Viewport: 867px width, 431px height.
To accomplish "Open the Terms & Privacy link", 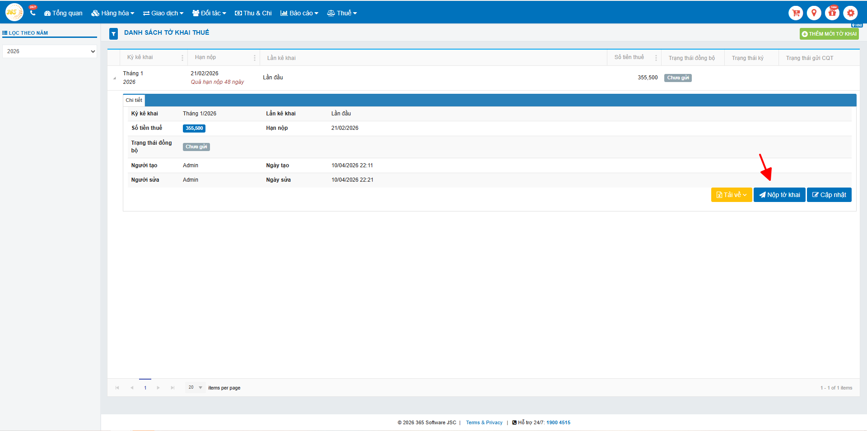I will tap(484, 422).
